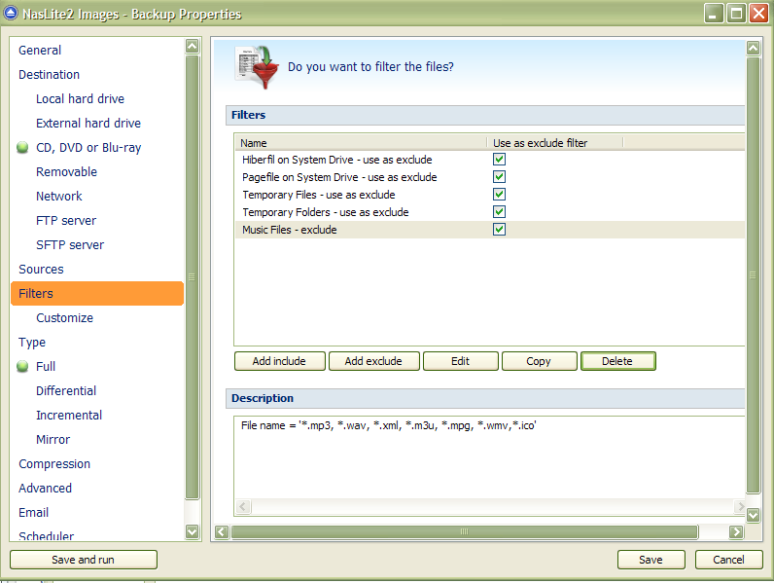Screen dimensions: 774x583
Task: Click green dot beside CD, DVD or Blu-ray
Action: click(x=22, y=147)
